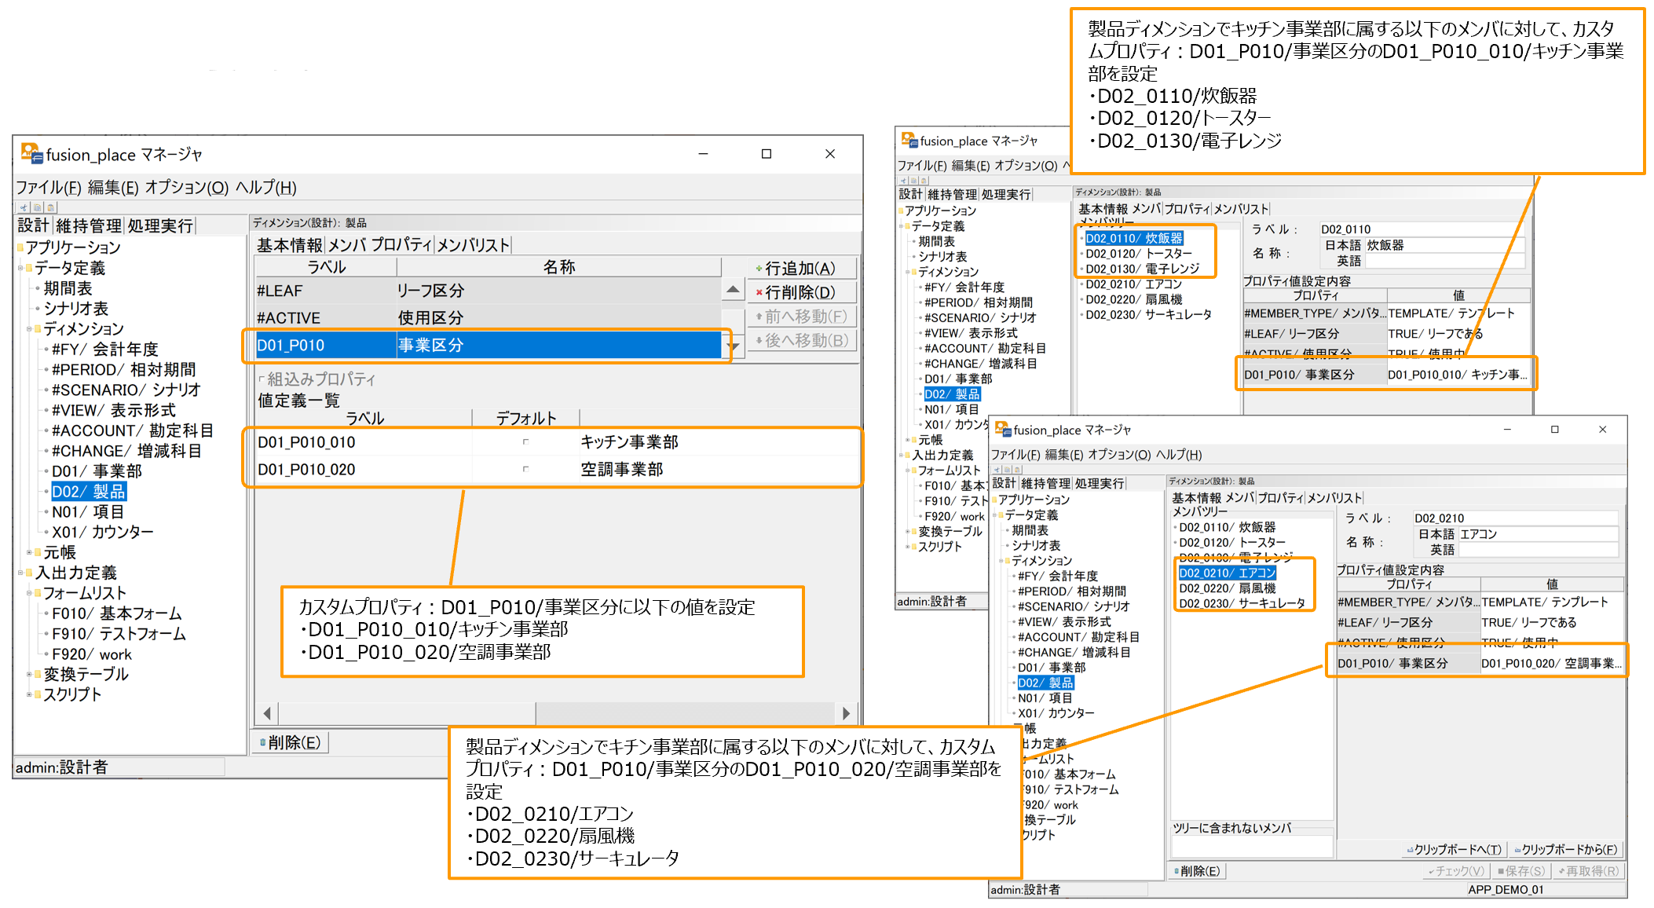Viewport: 1654px width, 908px height.
Task: Click the 保存(S) button
Action: (1521, 871)
